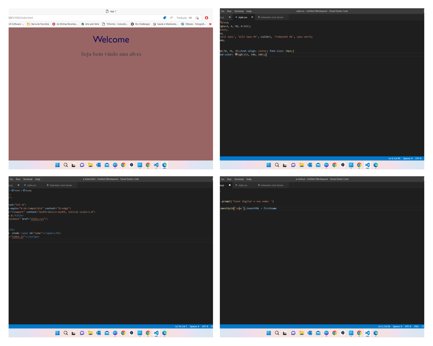Click 'Spaces: 4' in index.html status bar
The height and width of the screenshot is (346, 433).
click(195, 326)
